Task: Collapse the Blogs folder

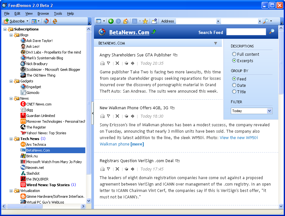Action: pos(11,35)
